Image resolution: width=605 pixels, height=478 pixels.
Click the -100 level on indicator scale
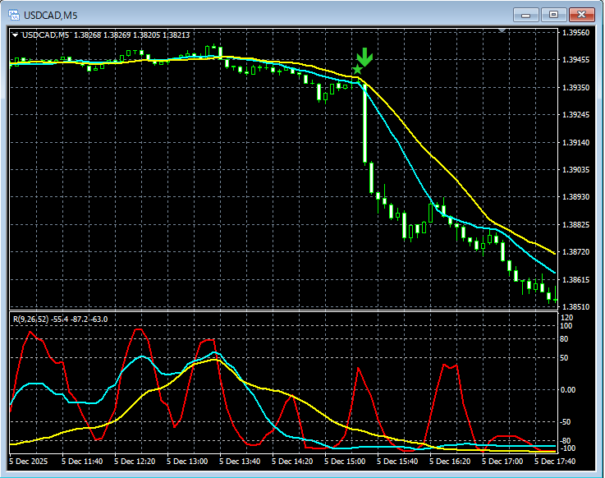pos(568,448)
